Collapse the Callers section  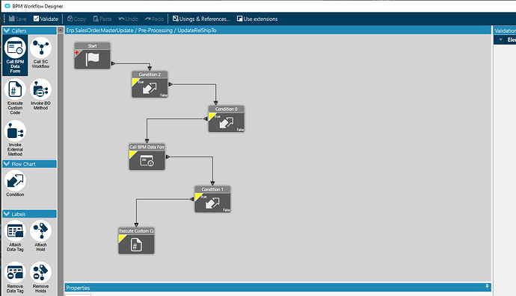point(6,31)
